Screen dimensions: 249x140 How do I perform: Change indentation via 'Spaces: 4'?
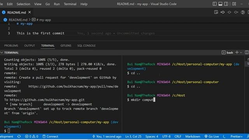point(152,136)
